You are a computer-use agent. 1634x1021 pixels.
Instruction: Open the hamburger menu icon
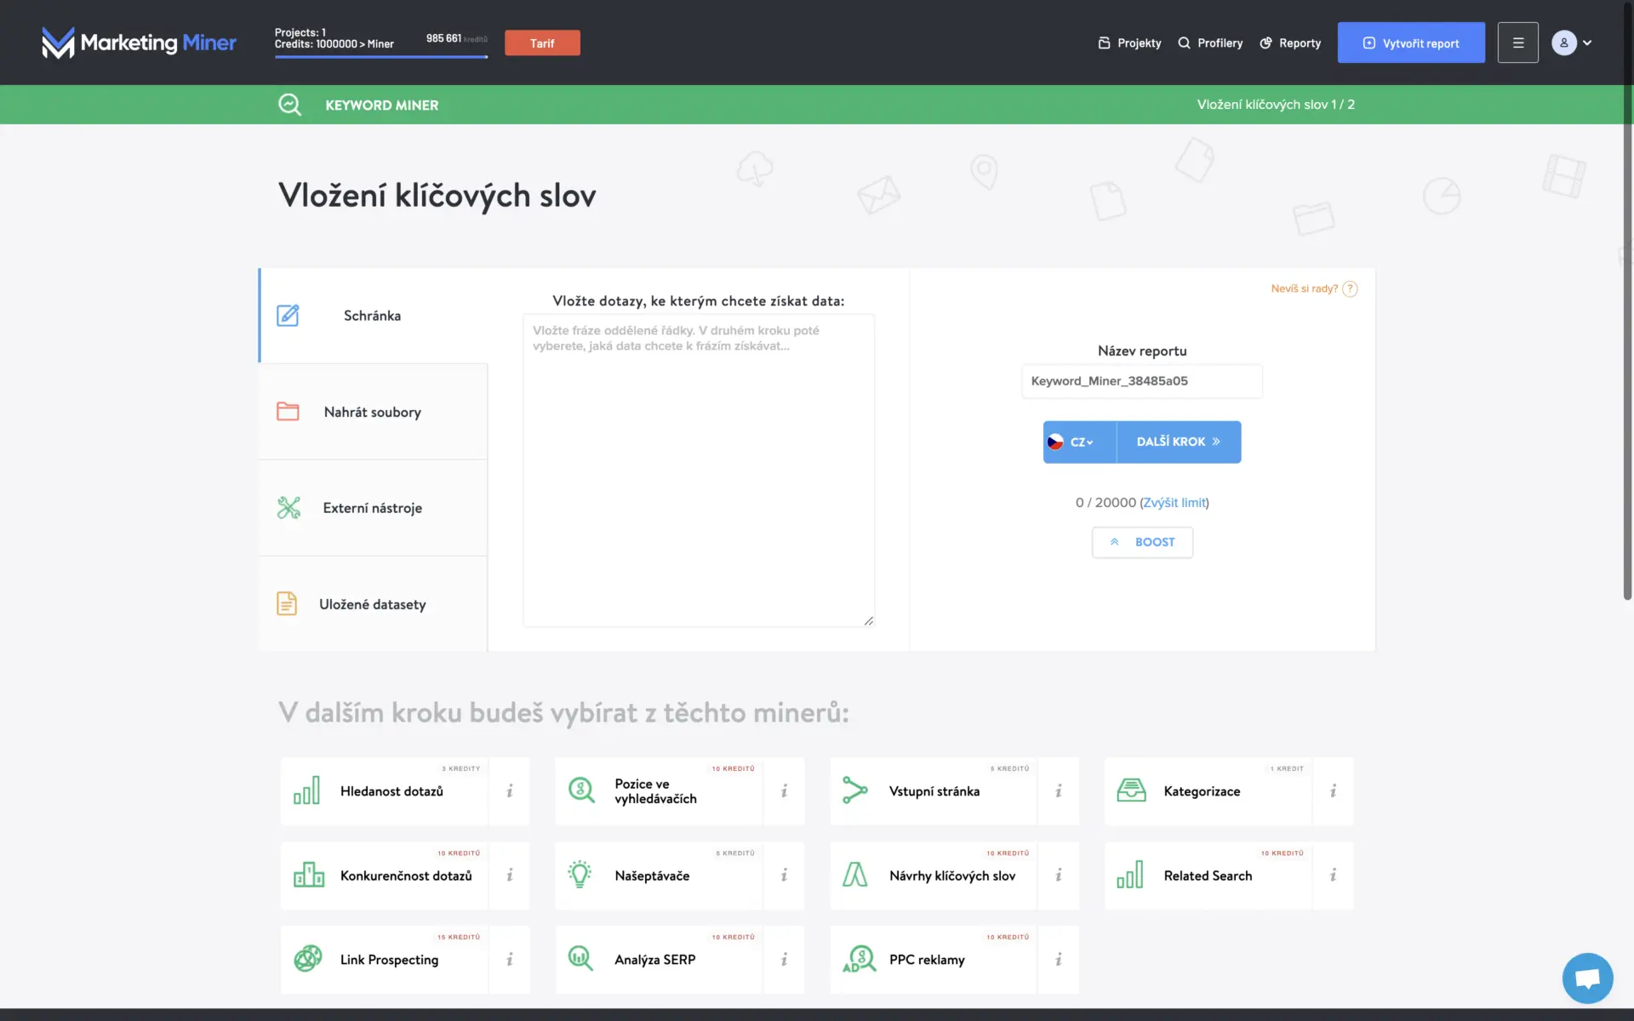(x=1517, y=43)
